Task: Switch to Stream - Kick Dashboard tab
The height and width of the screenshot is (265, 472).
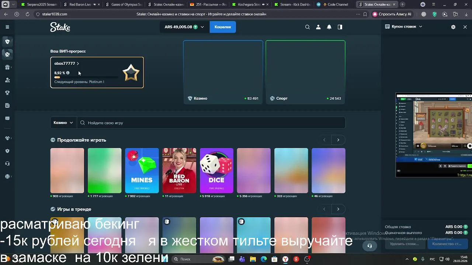Action: tap(292, 4)
